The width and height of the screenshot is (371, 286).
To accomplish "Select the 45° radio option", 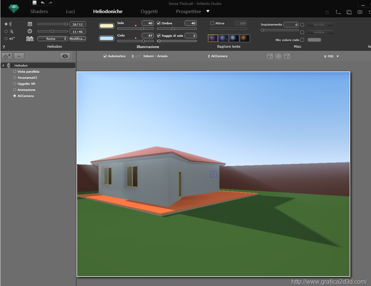I will tap(6, 39).
